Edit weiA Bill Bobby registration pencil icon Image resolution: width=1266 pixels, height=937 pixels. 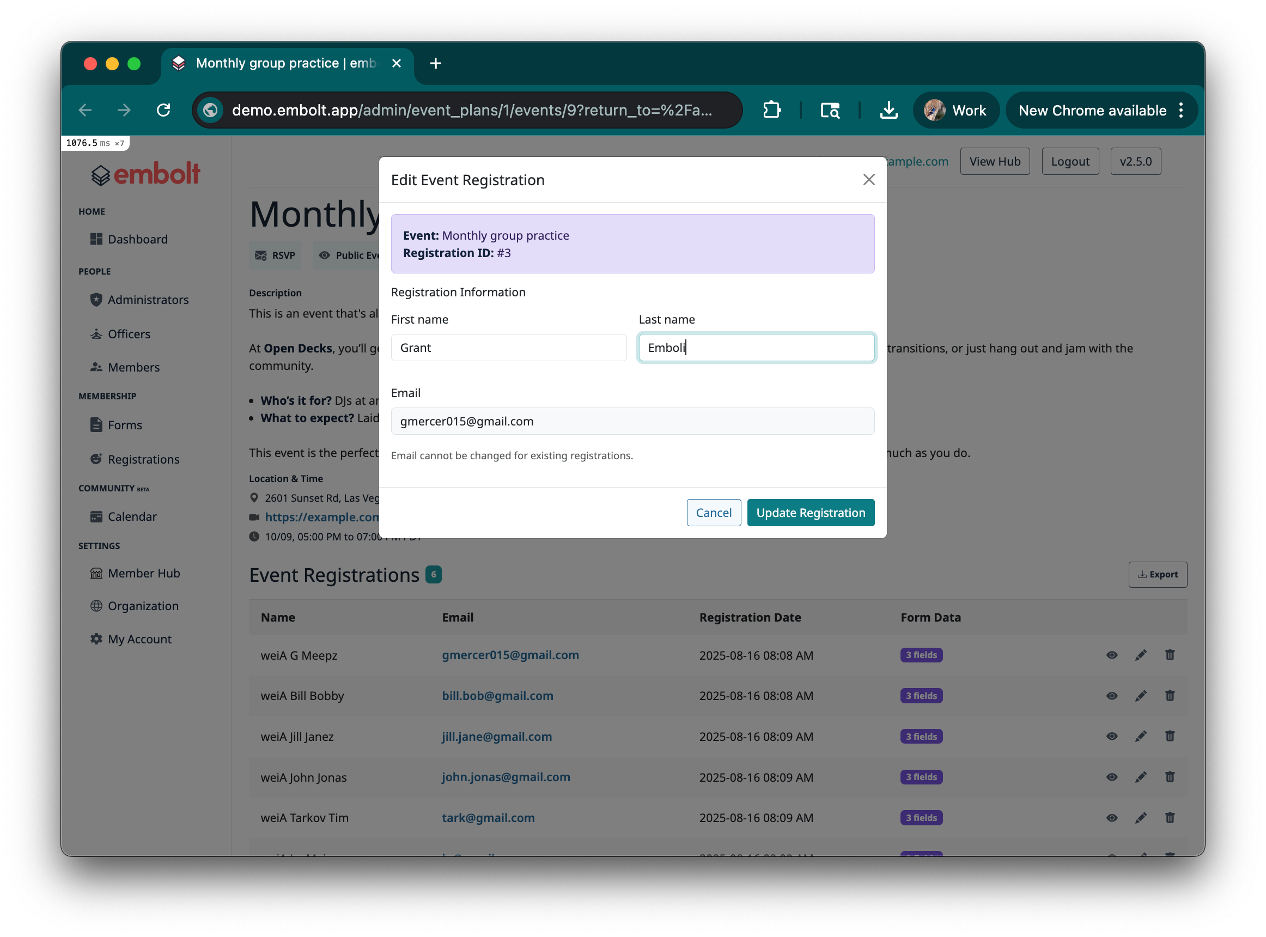coord(1141,696)
